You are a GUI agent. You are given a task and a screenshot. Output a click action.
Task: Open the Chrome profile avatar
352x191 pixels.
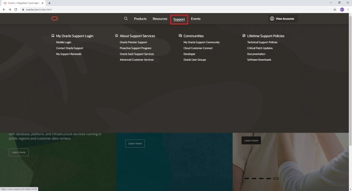(342, 10)
